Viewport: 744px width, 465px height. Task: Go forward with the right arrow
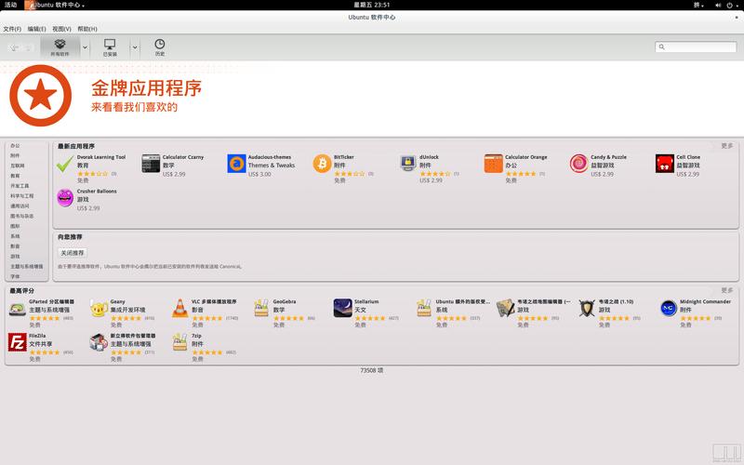(x=28, y=47)
